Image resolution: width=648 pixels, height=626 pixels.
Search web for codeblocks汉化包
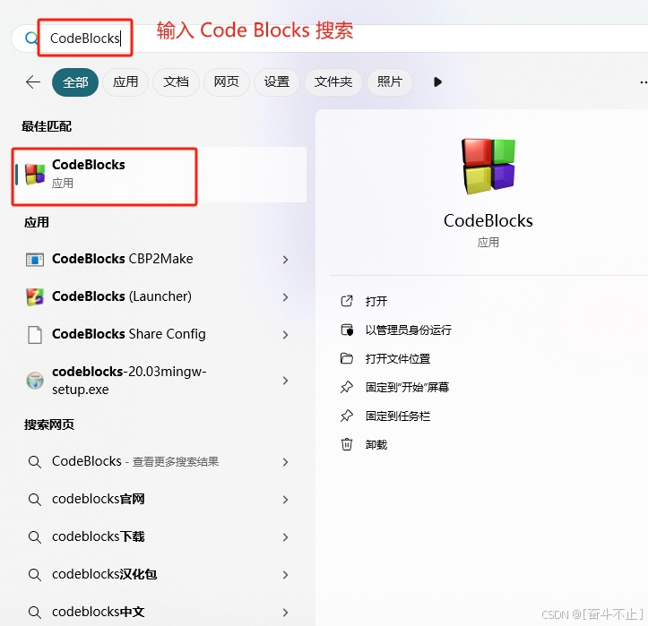coord(159,574)
